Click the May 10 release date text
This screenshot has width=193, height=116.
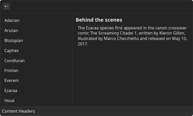[x=179, y=39]
